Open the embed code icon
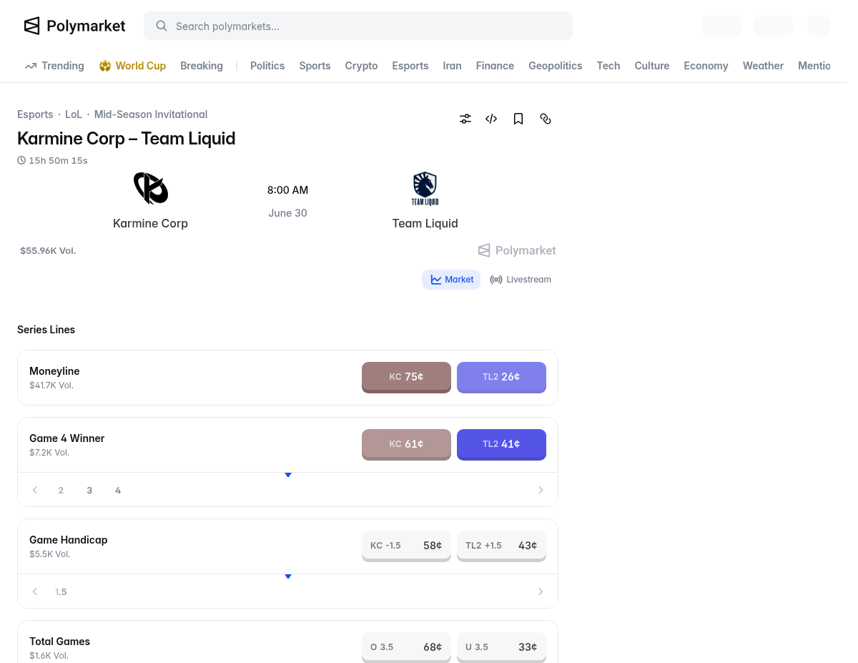The height and width of the screenshot is (663, 858). click(491, 119)
